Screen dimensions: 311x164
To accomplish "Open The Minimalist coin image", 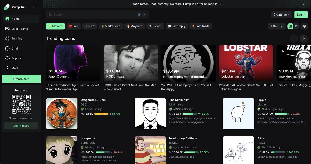I will [x=150, y=114].
